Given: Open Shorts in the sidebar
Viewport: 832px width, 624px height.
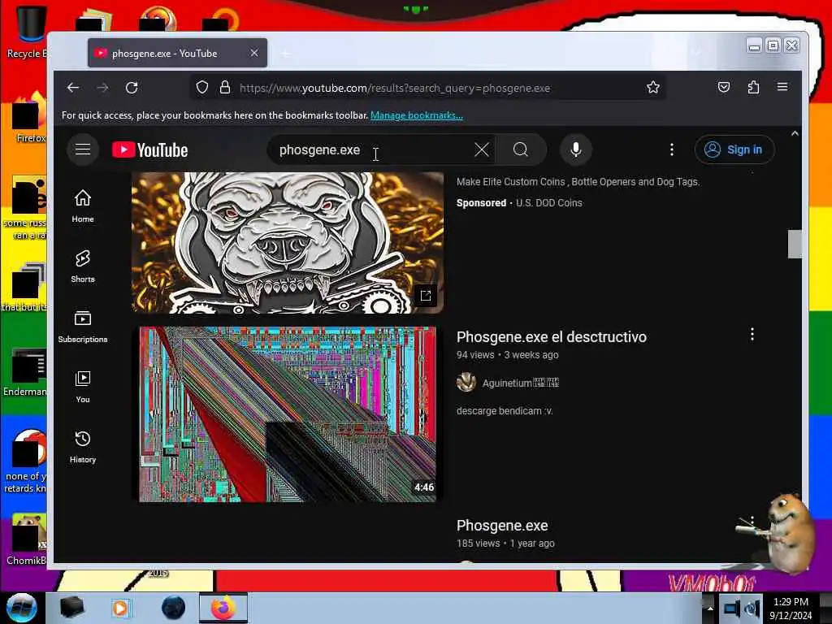Looking at the screenshot, I should point(83,266).
